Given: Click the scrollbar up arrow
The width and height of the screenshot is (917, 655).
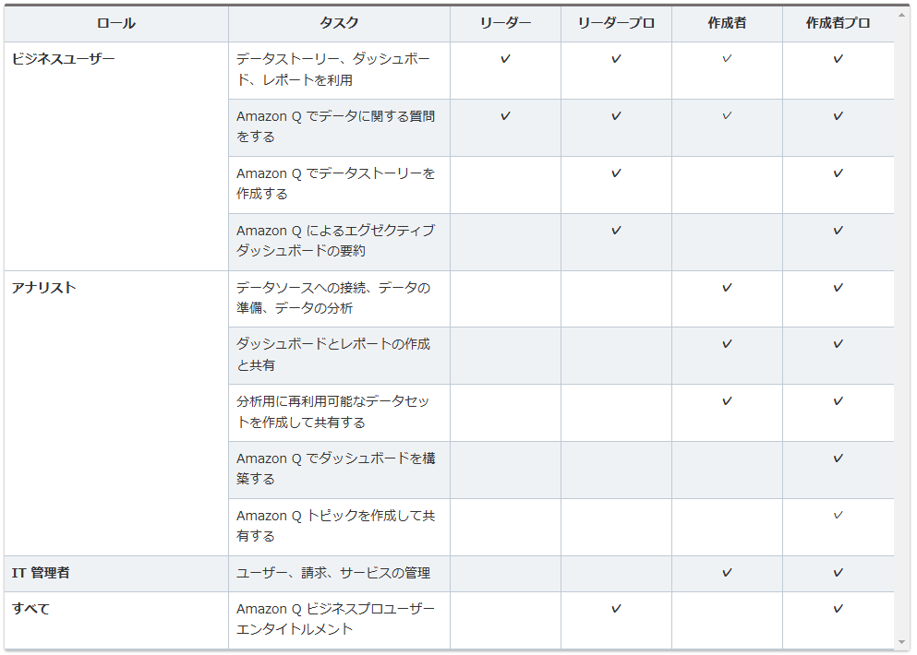Looking at the screenshot, I should point(902,17).
